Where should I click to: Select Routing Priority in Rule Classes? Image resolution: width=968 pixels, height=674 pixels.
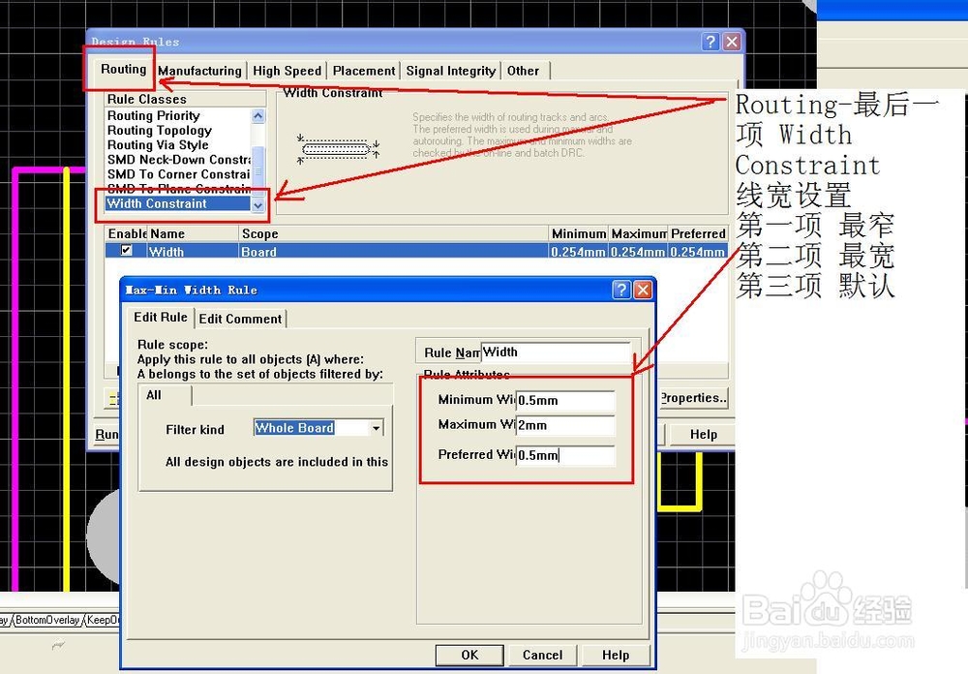point(154,115)
